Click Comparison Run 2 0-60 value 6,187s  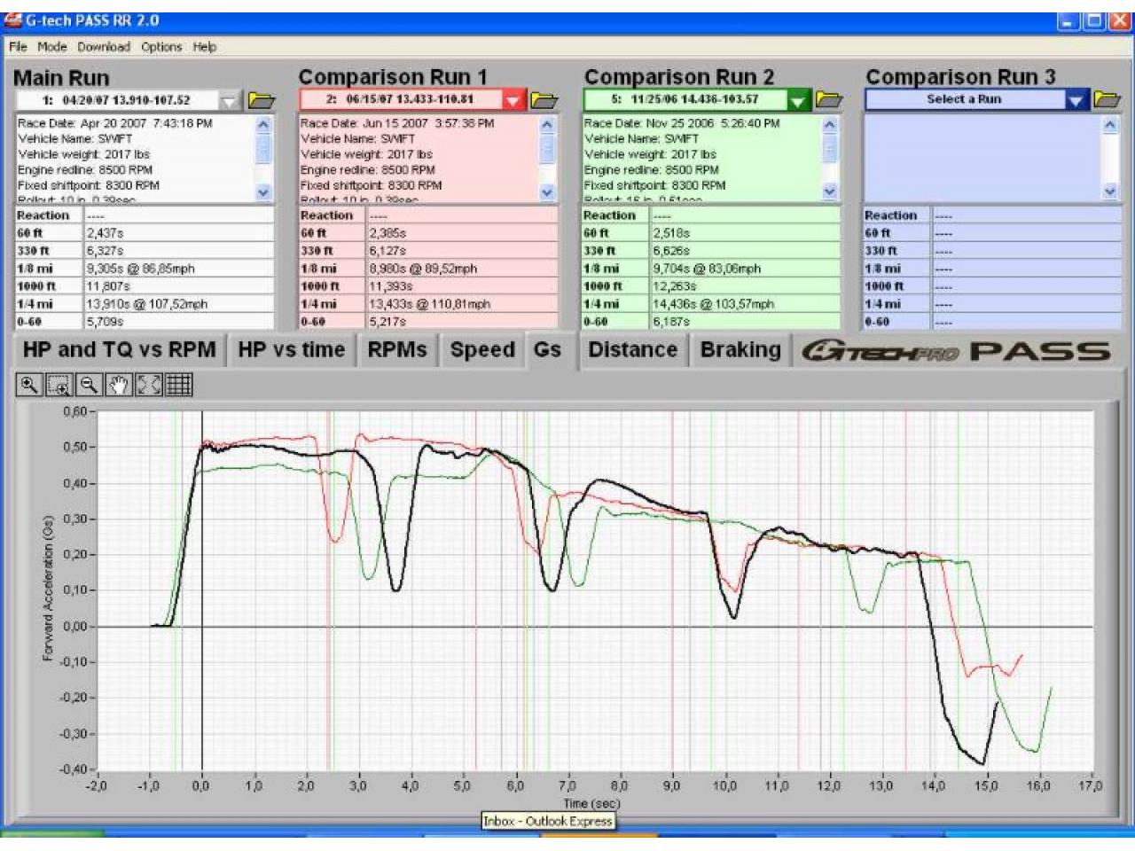(x=671, y=322)
